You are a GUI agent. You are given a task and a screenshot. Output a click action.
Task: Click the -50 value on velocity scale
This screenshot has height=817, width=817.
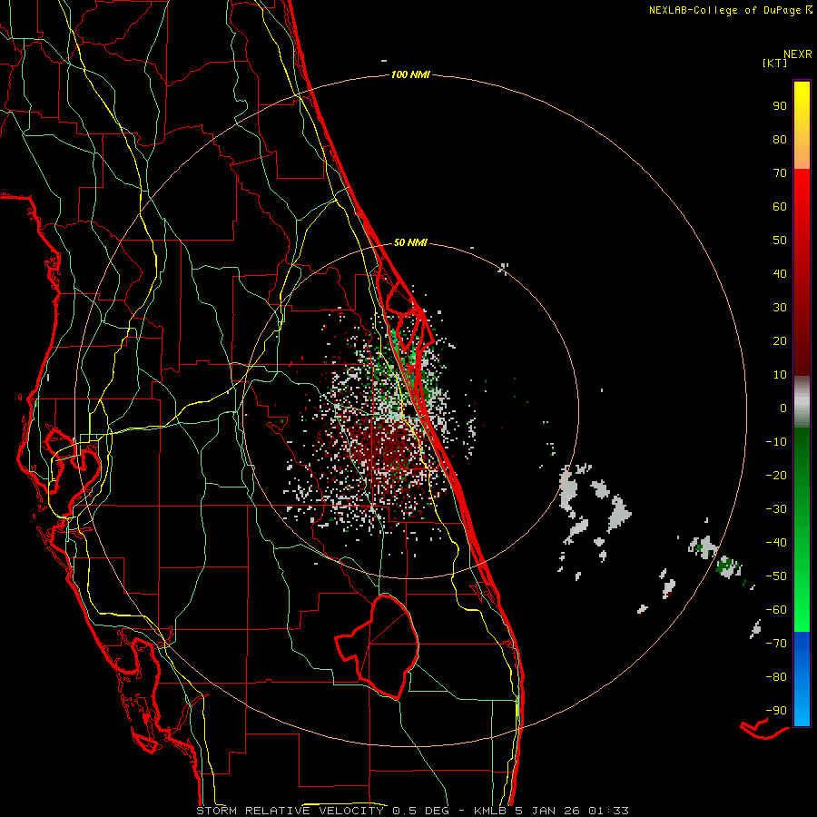[x=776, y=576]
